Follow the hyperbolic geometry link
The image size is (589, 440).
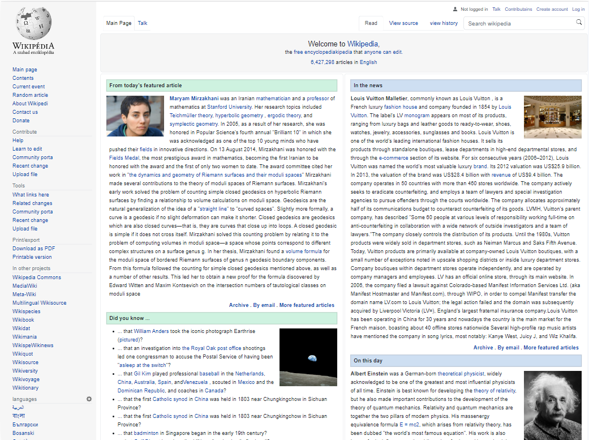(239, 116)
